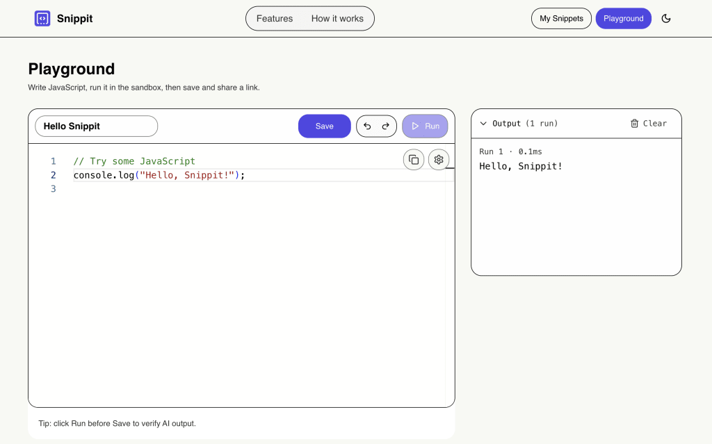Image resolution: width=712 pixels, height=444 pixels.
Task: Click line number 3 in editor
Action: (x=53, y=189)
